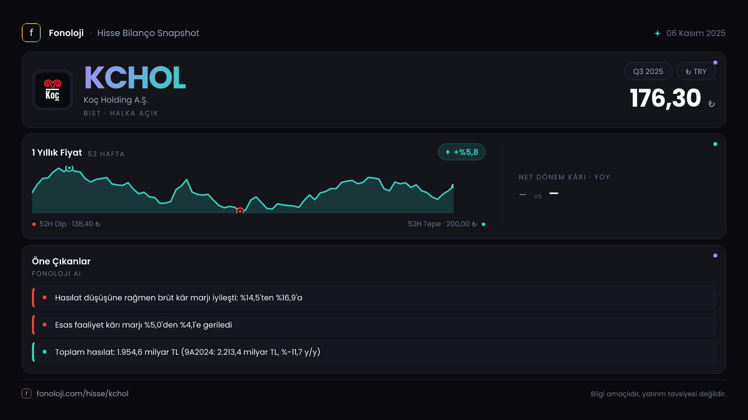Open the fonoloji.com/hisse/kchol link

click(x=83, y=393)
